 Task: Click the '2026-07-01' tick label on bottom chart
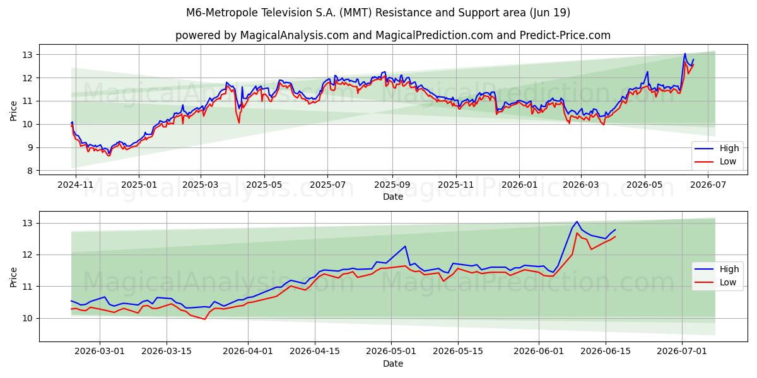tap(683, 352)
